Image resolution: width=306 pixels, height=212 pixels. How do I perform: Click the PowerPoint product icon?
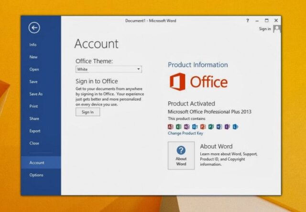point(203,127)
